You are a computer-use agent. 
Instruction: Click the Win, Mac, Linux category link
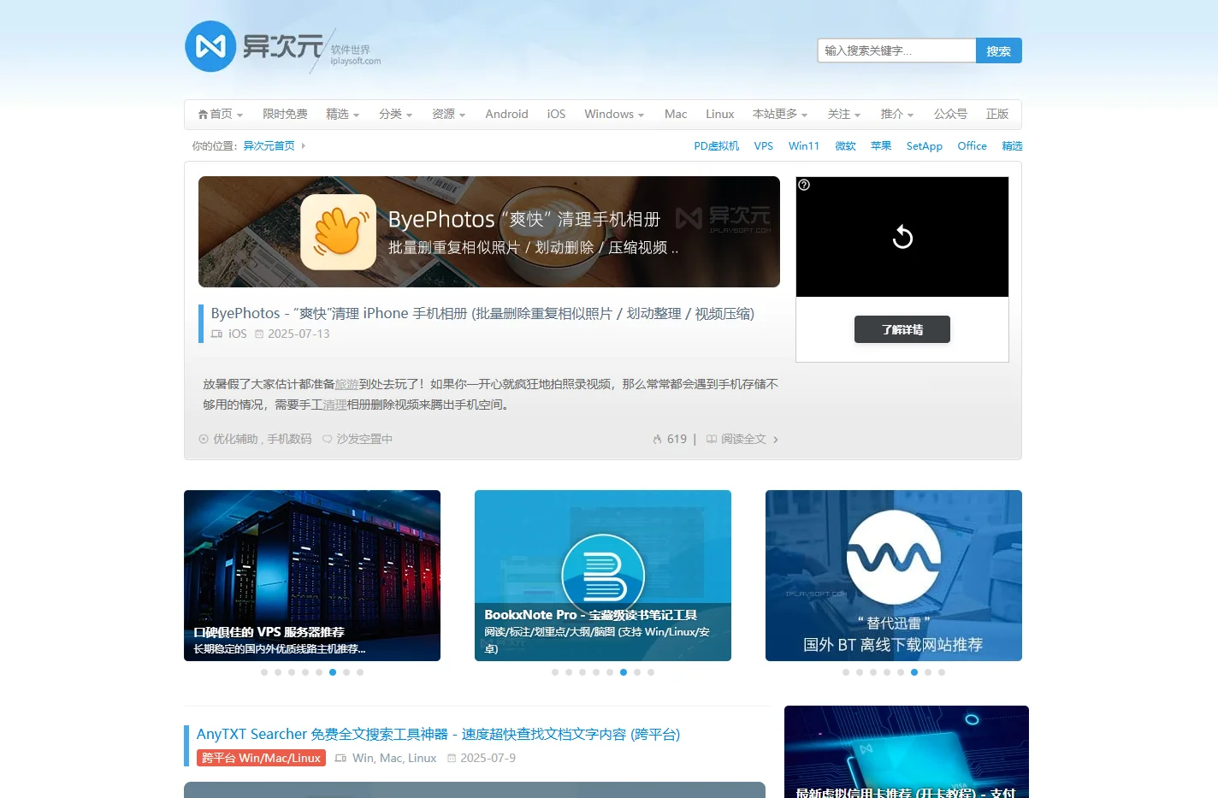click(394, 758)
